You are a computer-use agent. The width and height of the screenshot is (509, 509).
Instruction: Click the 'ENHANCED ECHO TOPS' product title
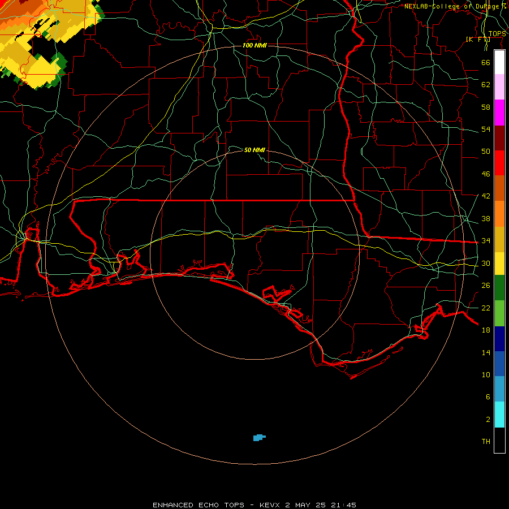coord(199,505)
